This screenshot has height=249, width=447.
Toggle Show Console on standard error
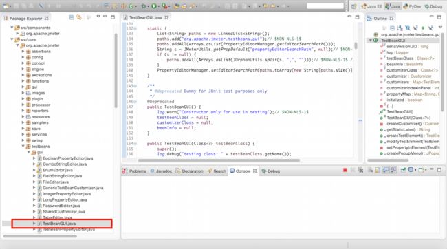pyautogui.click(x=393, y=171)
